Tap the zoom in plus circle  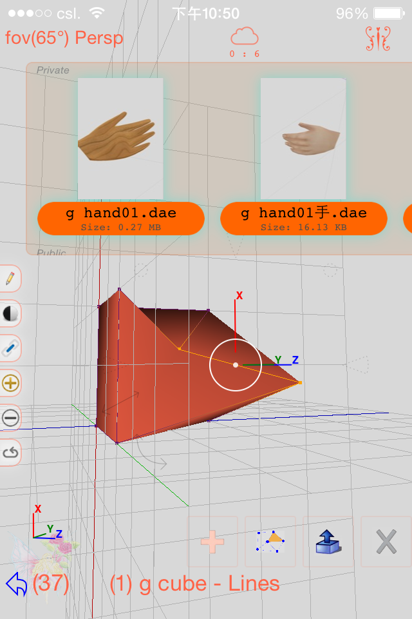(x=11, y=383)
